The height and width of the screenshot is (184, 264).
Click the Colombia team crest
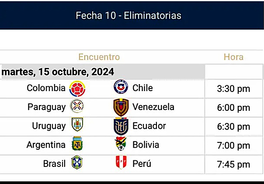pyautogui.click(x=77, y=88)
